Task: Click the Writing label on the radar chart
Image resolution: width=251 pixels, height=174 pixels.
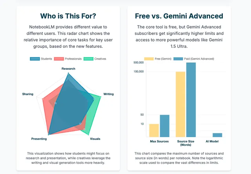Action: (108, 94)
